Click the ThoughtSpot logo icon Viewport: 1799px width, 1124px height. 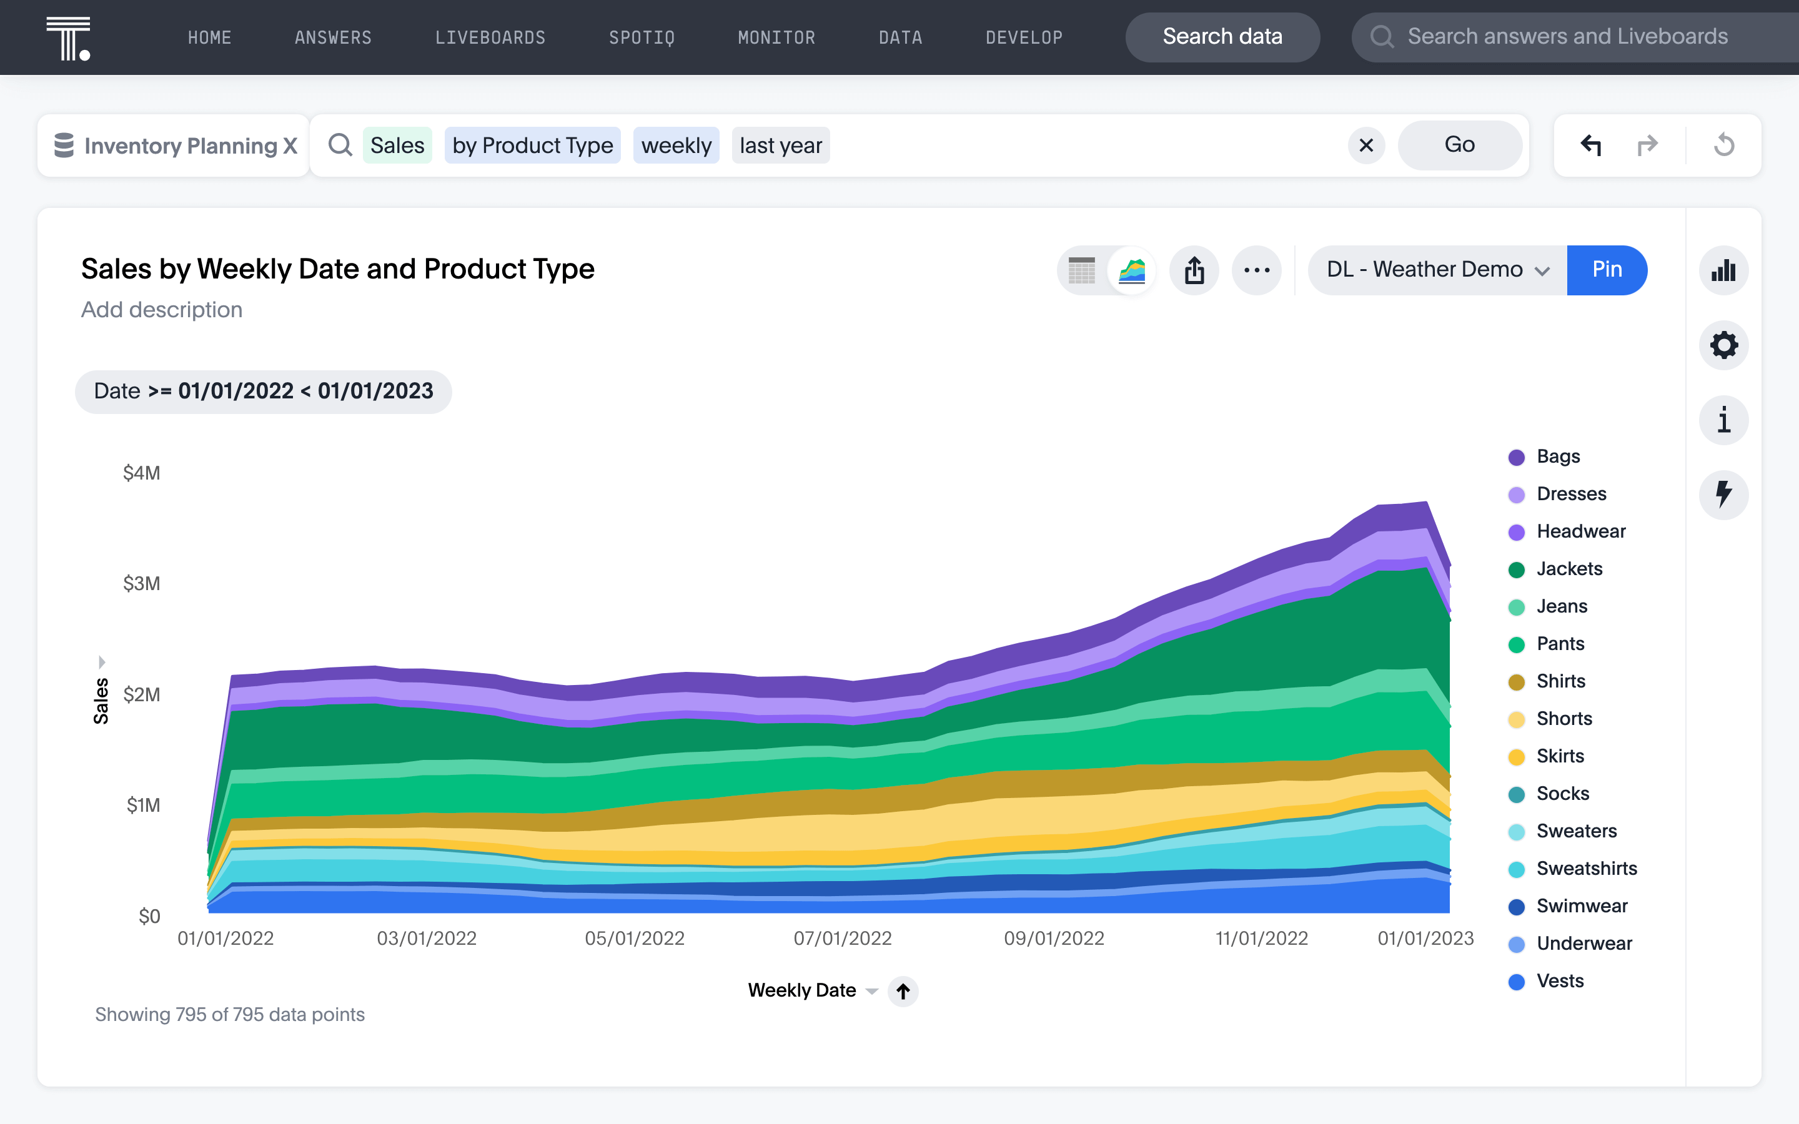point(68,38)
